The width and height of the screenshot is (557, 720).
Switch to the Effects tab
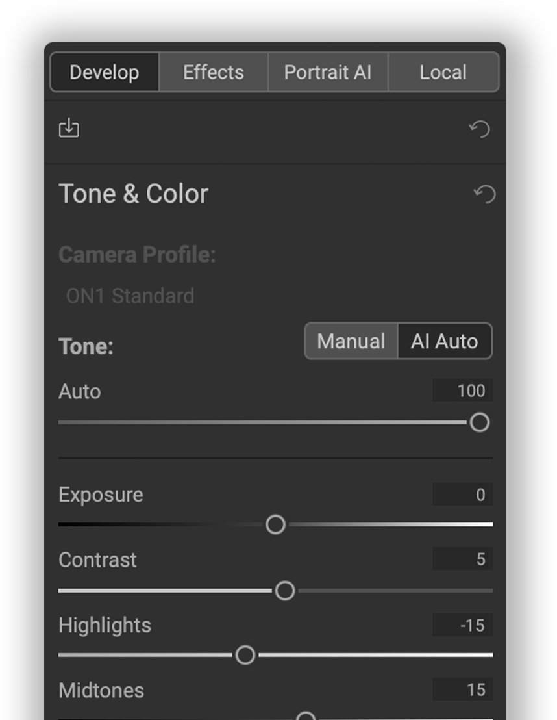tap(213, 72)
